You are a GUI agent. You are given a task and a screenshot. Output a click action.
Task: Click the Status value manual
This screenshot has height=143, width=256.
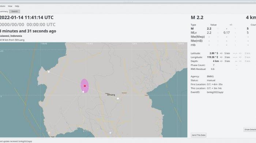click(x=211, y=80)
